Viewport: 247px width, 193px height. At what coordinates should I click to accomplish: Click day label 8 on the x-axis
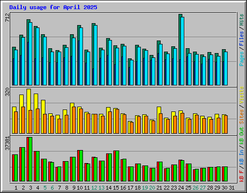pos(67,188)
